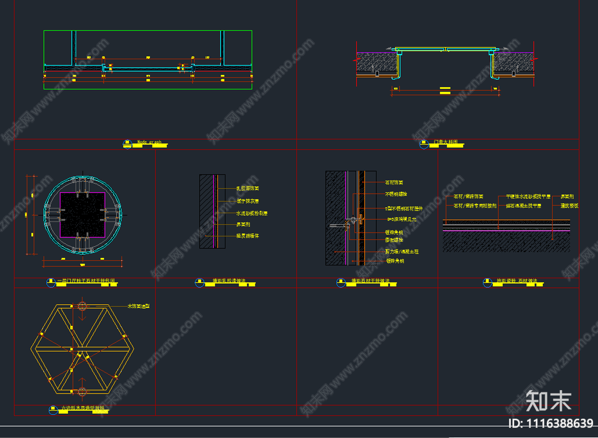598x438 pixels.
Task: Click the '六边形木质造型放样' drawing title
Action: pos(83,408)
